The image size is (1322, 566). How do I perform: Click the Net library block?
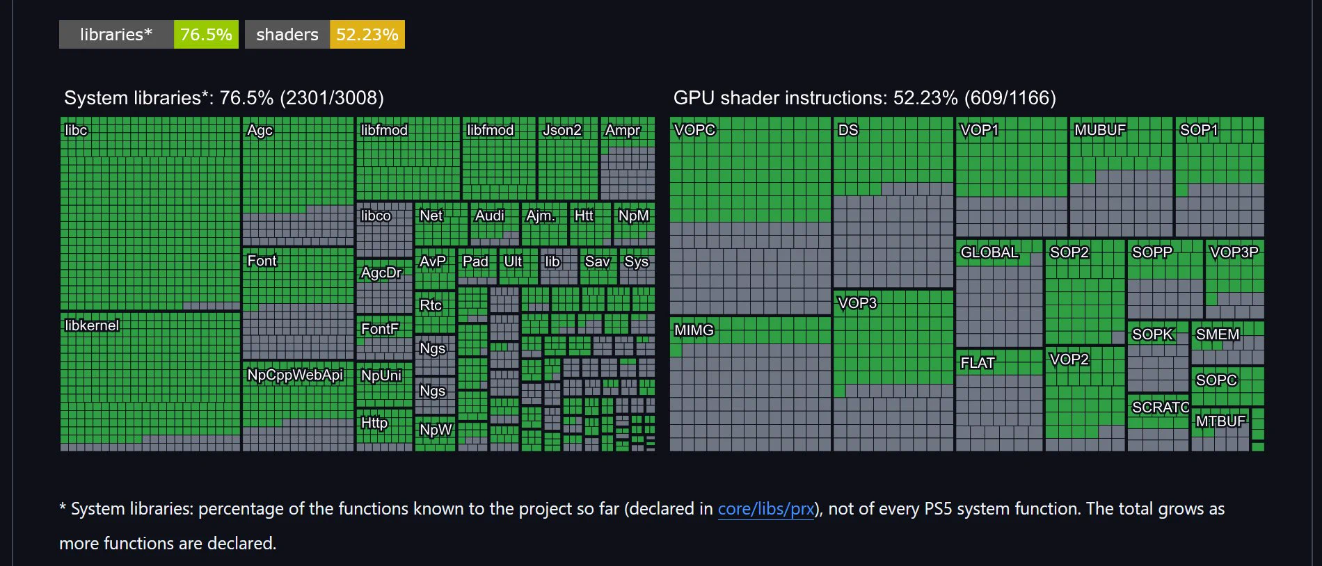coord(441,224)
